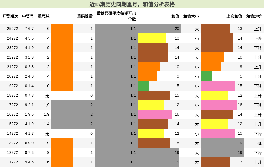Select draw period cell 18272
This screenshot has width=264, height=167.
(12, 96)
